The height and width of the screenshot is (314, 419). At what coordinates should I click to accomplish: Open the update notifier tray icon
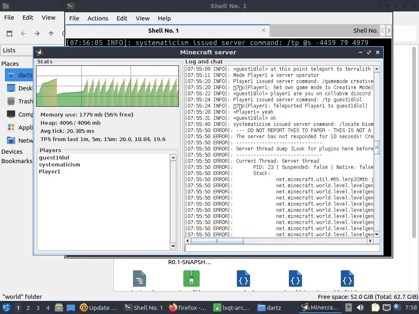[x=396, y=307]
